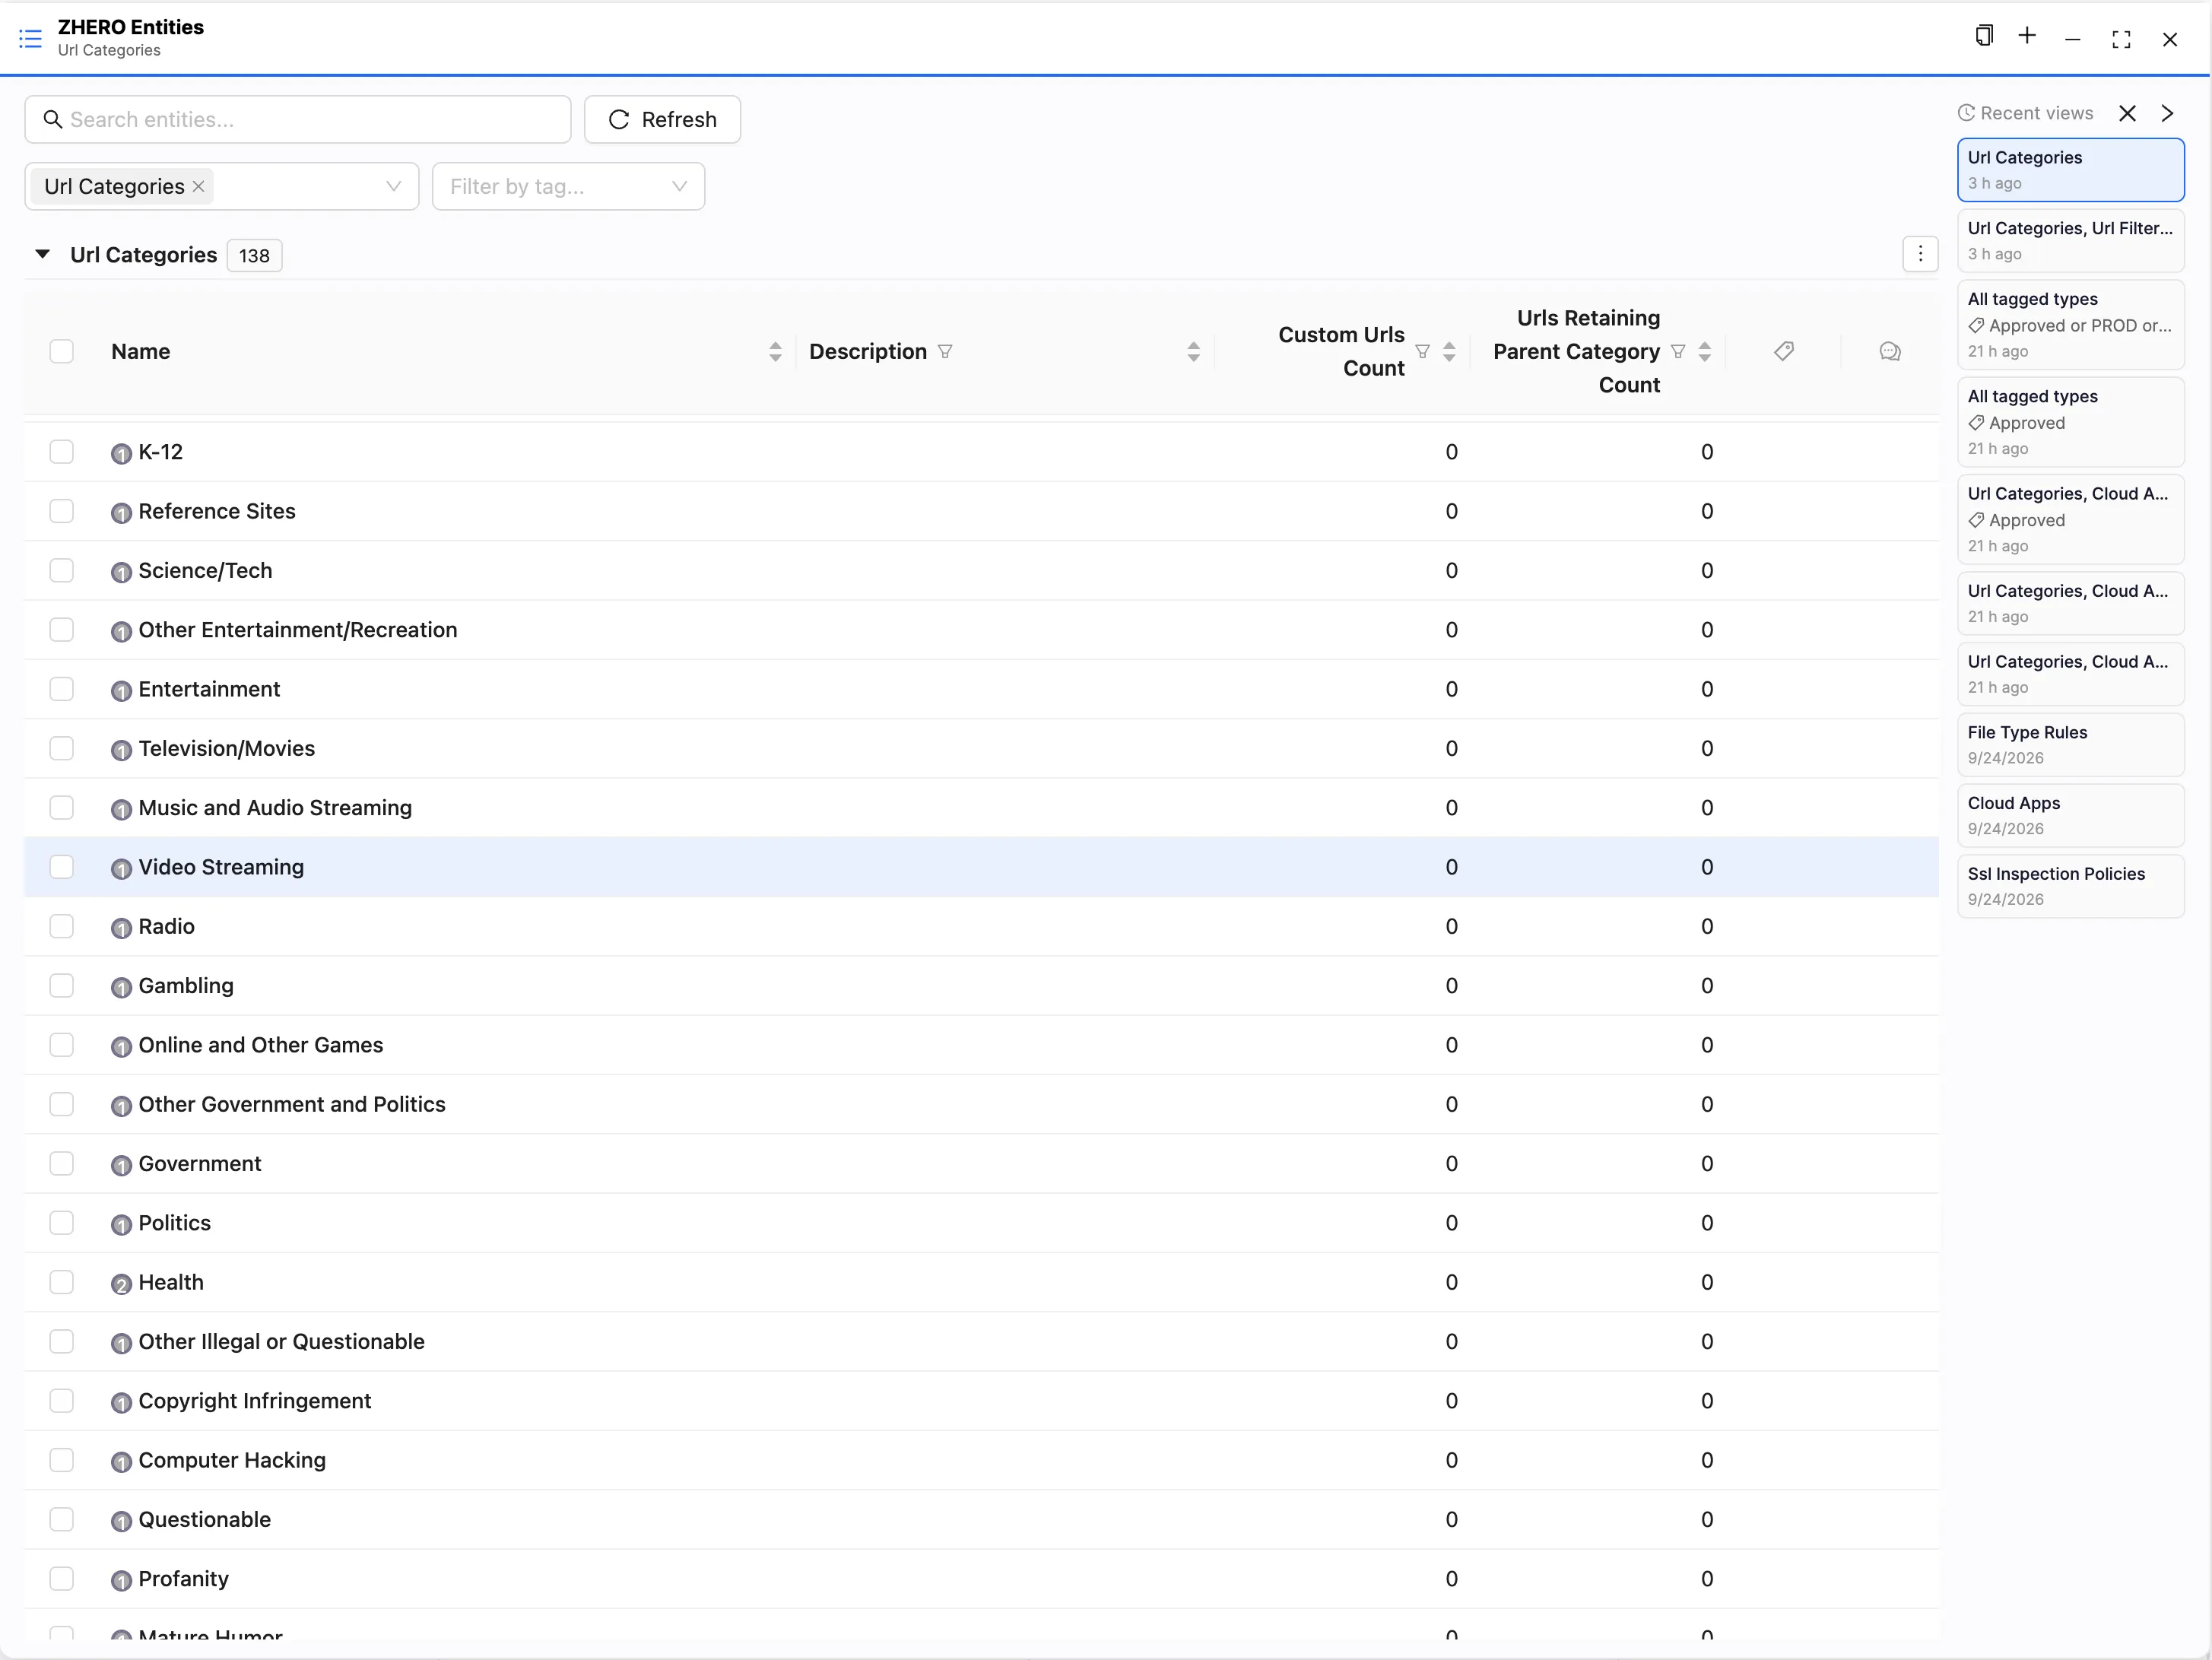2212x1660 pixels.
Task: Open the Reference Sites entry
Action: pyautogui.click(x=217, y=511)
